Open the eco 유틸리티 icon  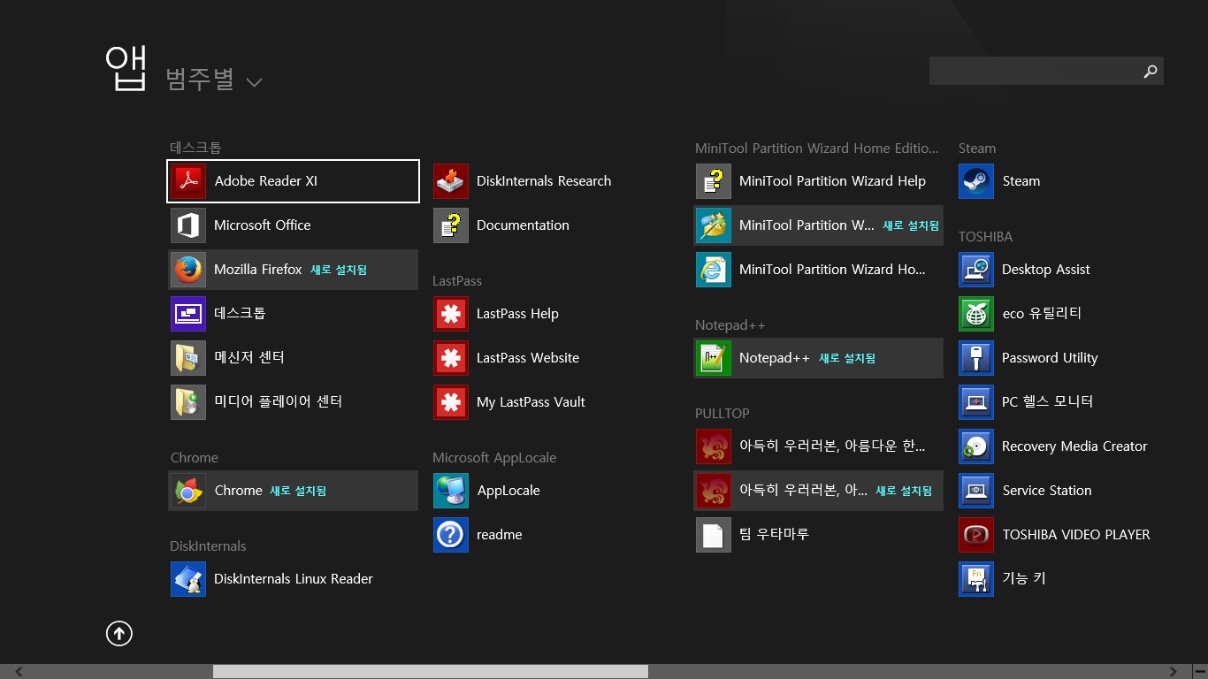[976, 314]
